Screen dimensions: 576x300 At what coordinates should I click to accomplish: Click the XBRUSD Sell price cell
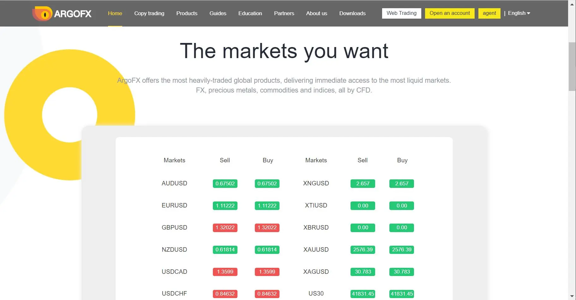click(363, 228)
